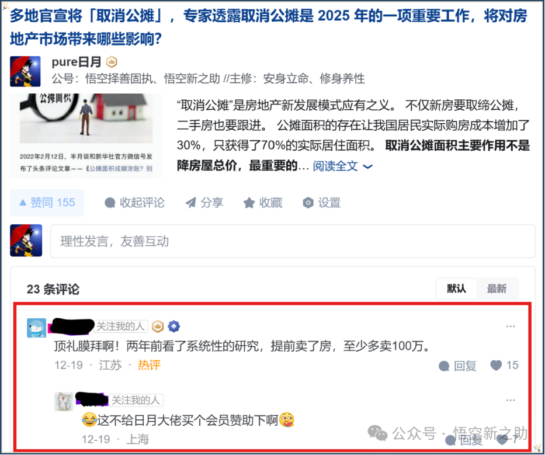
Task: Click the paper plane share icon
Action: click(190, 202)
